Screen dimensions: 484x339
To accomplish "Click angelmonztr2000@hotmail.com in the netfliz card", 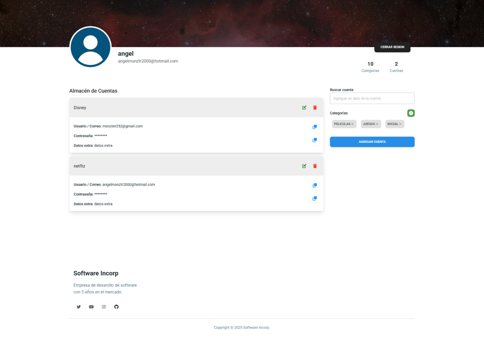I will (x=129, y=185).
